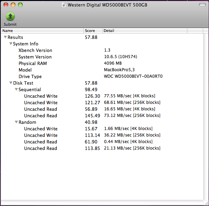The width and height of the screenshot is (209, 206).
Task: Select the Physical RAM row
Action: click(102, 63)
